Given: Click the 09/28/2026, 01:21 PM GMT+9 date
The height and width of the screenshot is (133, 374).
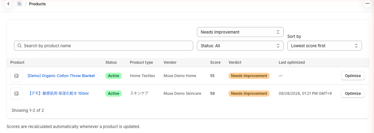Looking at the screenshot, I should [305, 94].
